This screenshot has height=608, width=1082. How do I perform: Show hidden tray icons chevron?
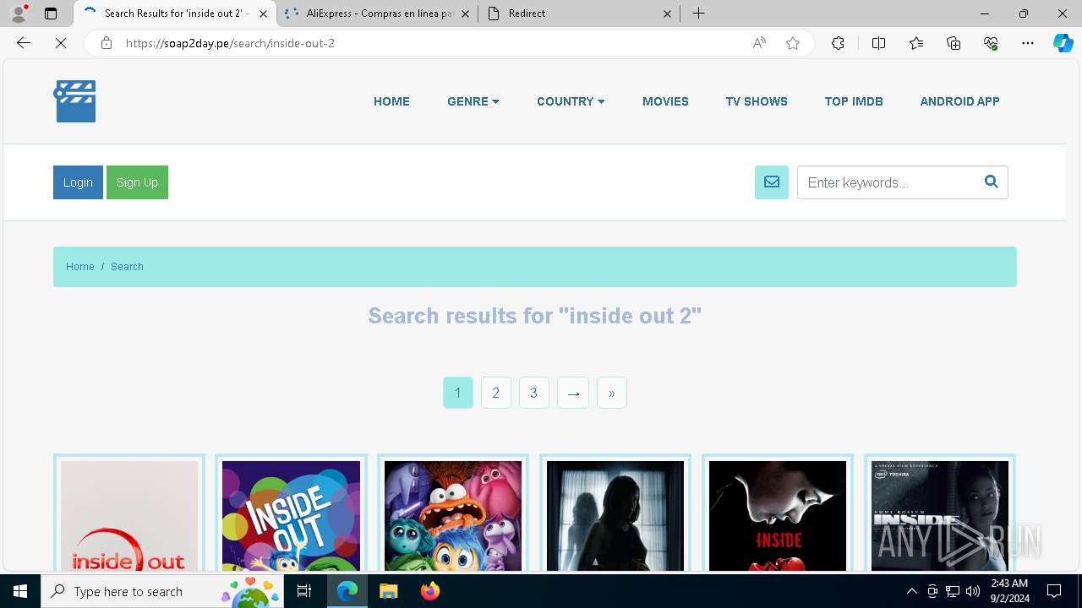tap(911, 591)
